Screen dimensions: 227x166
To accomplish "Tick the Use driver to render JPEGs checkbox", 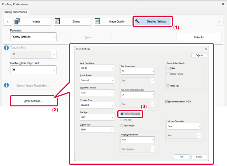I will [166, 101].
